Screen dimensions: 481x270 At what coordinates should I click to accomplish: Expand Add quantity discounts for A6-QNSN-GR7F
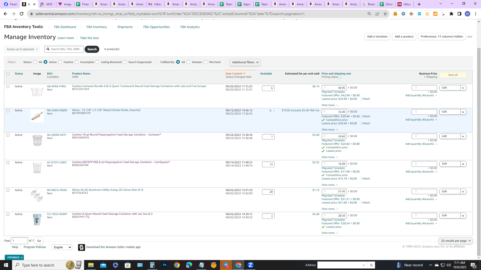click(x=421, y=144)
